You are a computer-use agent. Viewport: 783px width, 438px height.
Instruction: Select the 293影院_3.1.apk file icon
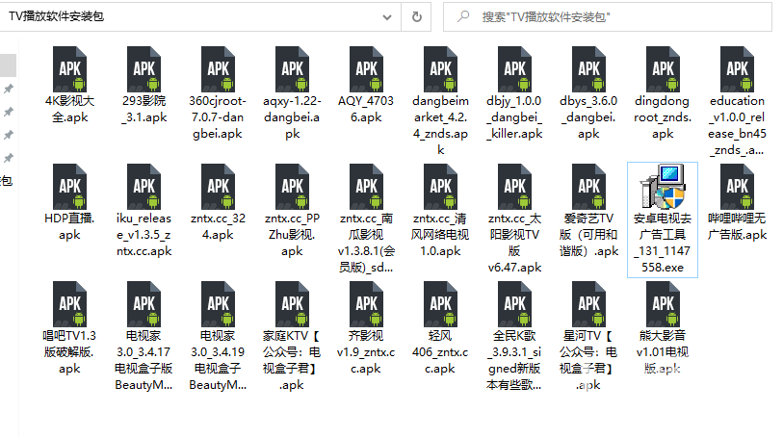144,69
